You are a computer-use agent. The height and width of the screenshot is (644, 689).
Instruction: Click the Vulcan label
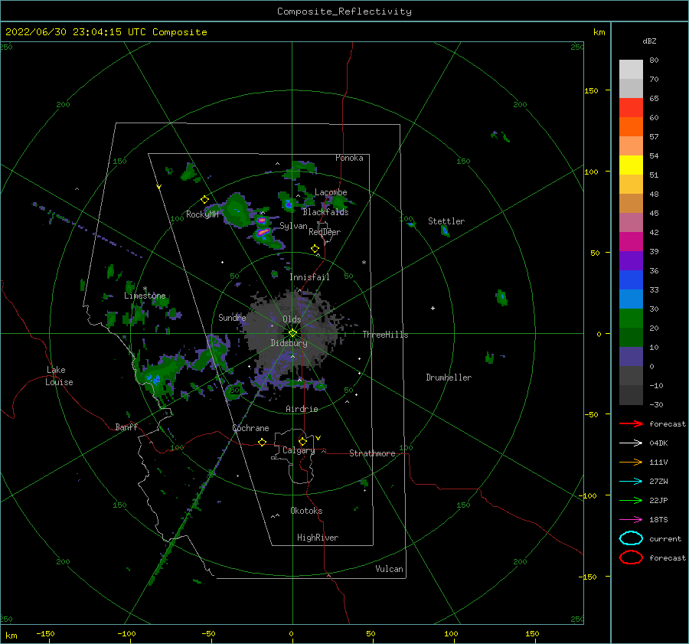click(390, 568)
